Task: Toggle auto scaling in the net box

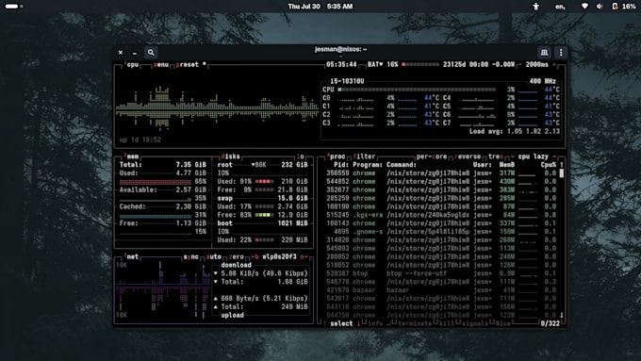Action: [214, 256]
